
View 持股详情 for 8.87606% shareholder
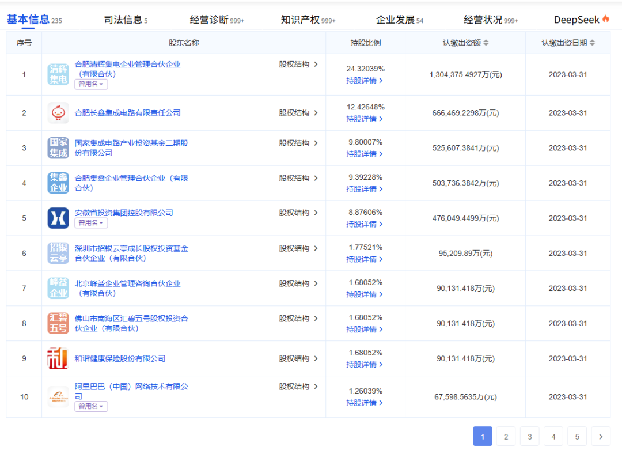pos(365,224)
